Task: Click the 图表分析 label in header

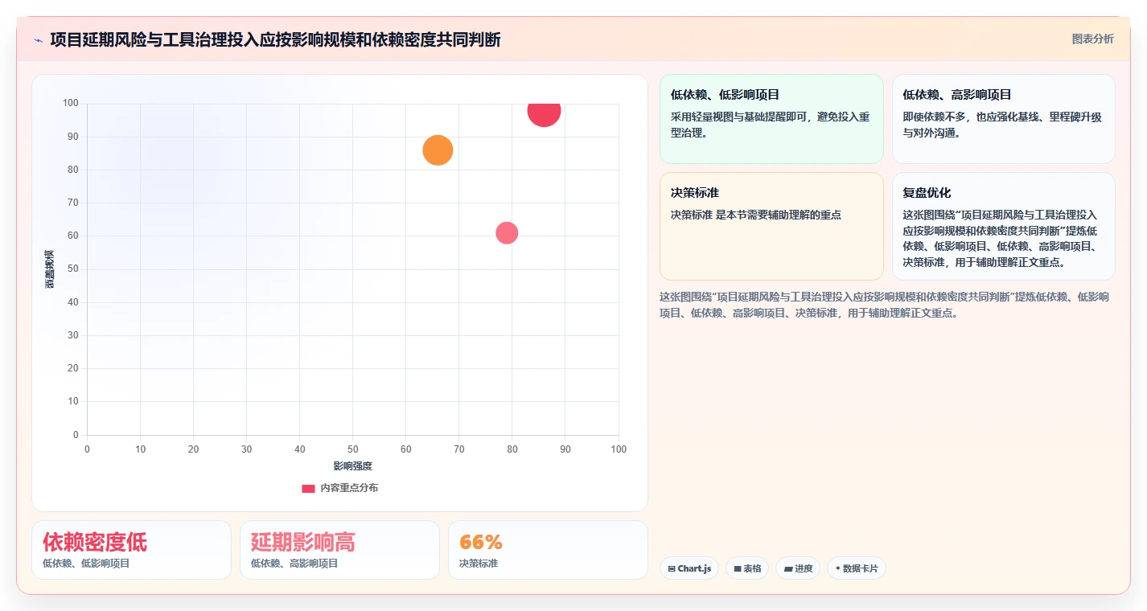Action: click(x=1092, y=39)
